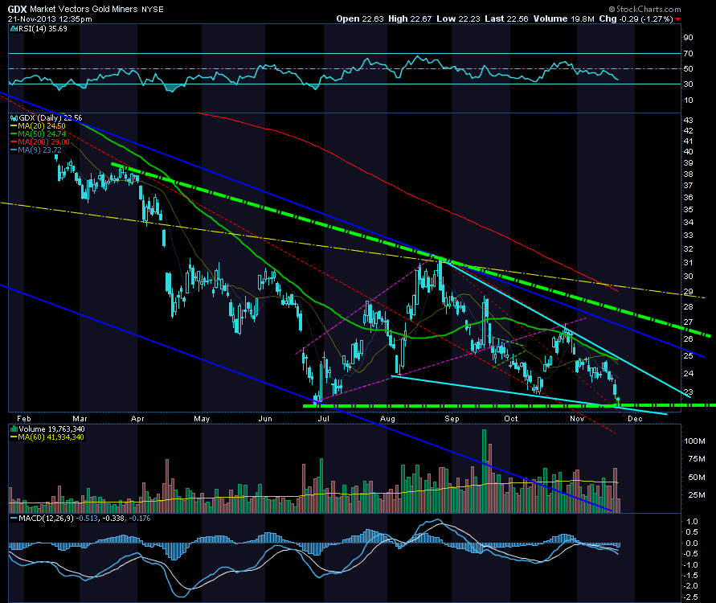Click the 0.0 label on MACD axis
716x603 pixels.
point(692,544)
